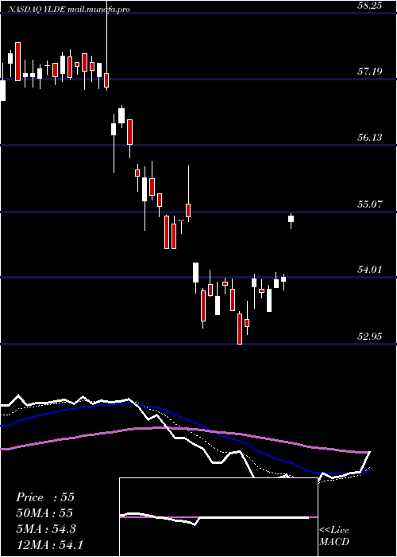The height and width of the screenshot is (557, 397).
Task: Click the 55.07 price axis label
Action: pyautogui.click(x=370, y=204)
